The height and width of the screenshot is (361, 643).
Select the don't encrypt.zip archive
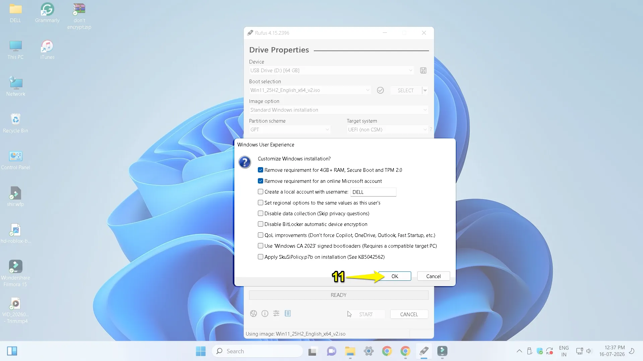coord(79,16)
